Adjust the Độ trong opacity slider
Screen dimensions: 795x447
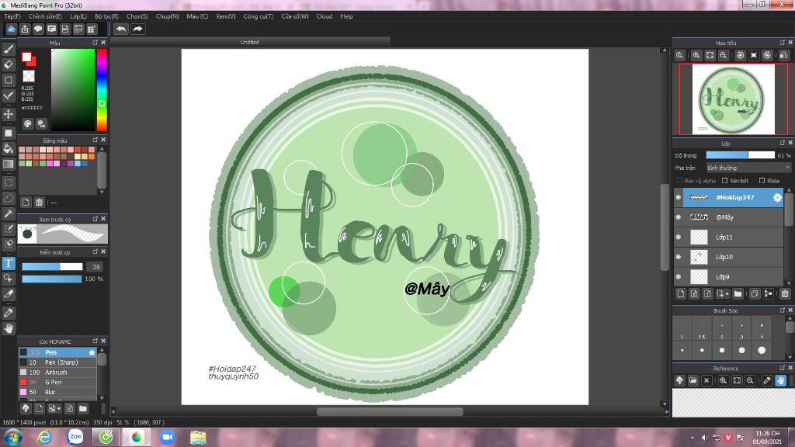[740, 155]
